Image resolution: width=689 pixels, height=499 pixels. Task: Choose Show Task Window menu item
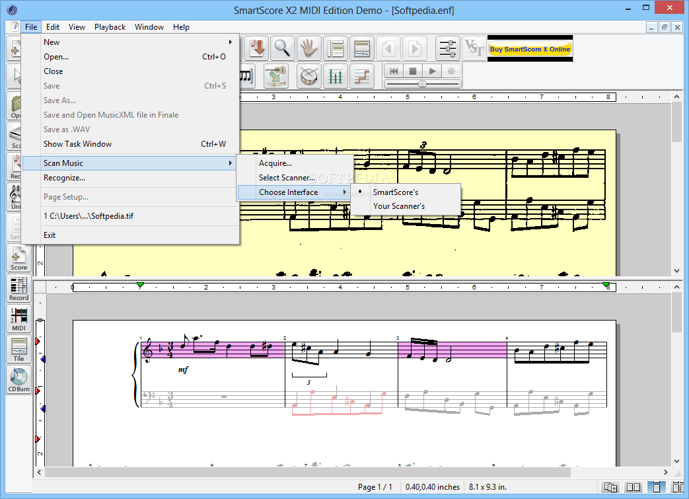[x=130, y=144]
